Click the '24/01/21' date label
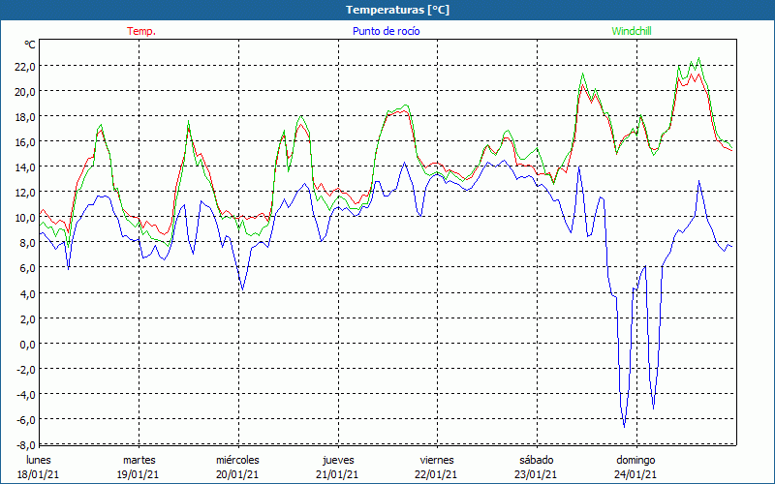Screen dimensions: 775x484 click(636, 474)
